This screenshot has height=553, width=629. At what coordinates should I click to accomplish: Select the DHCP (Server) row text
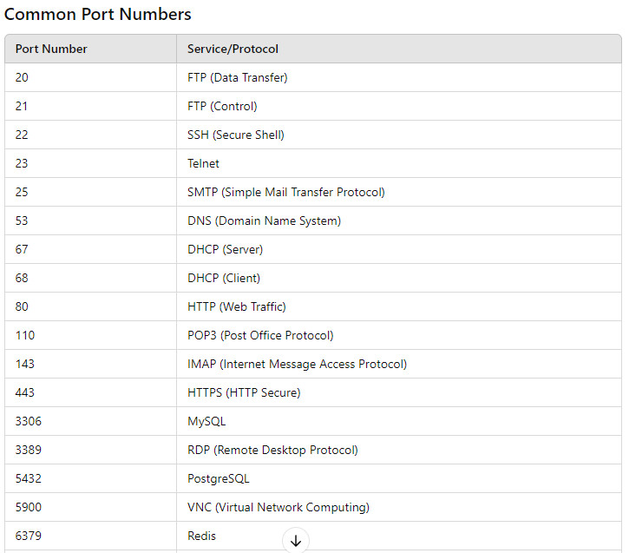pos(225,250)
